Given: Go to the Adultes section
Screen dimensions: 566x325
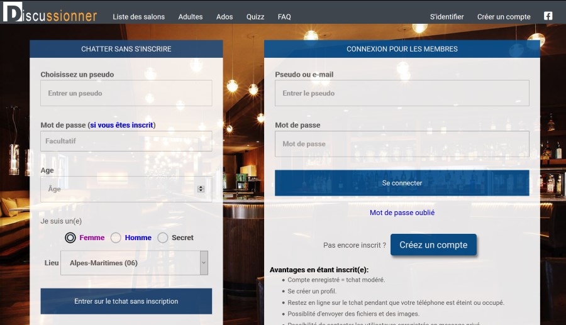Looking at the screenshot, I should (190, 16).
